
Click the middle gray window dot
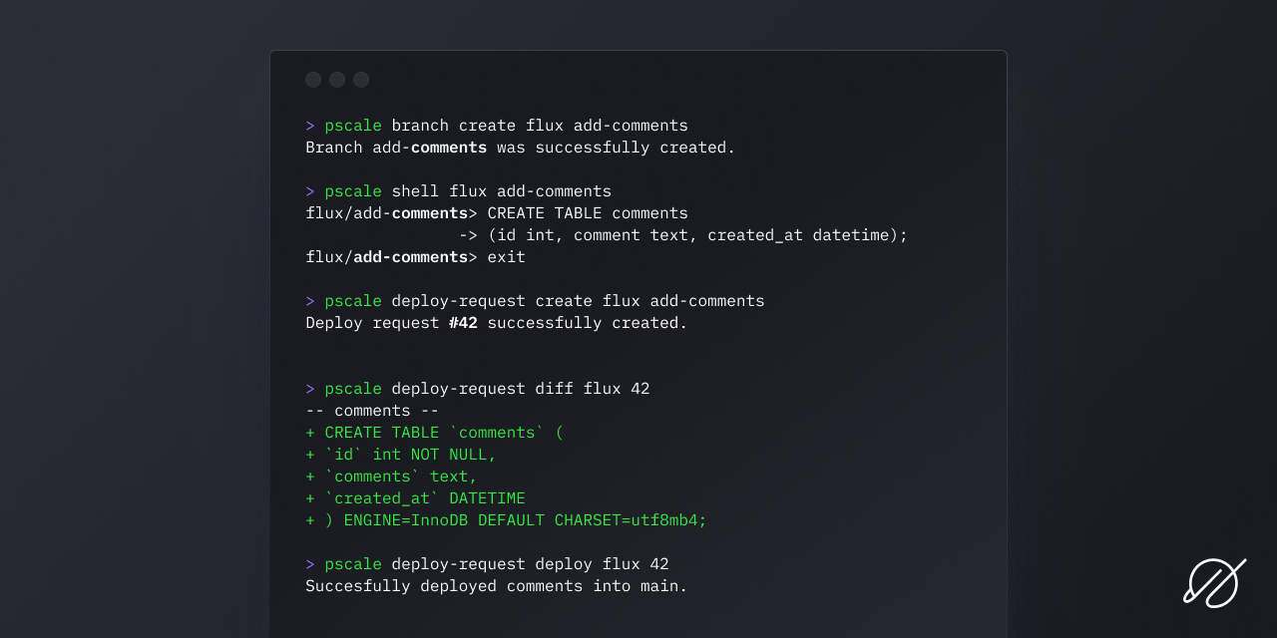coord(337,80)
